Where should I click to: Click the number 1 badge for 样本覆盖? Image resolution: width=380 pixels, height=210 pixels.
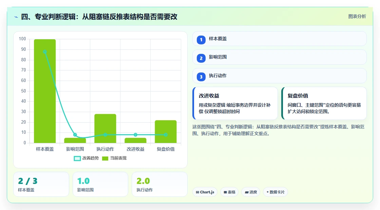point(201,40)
